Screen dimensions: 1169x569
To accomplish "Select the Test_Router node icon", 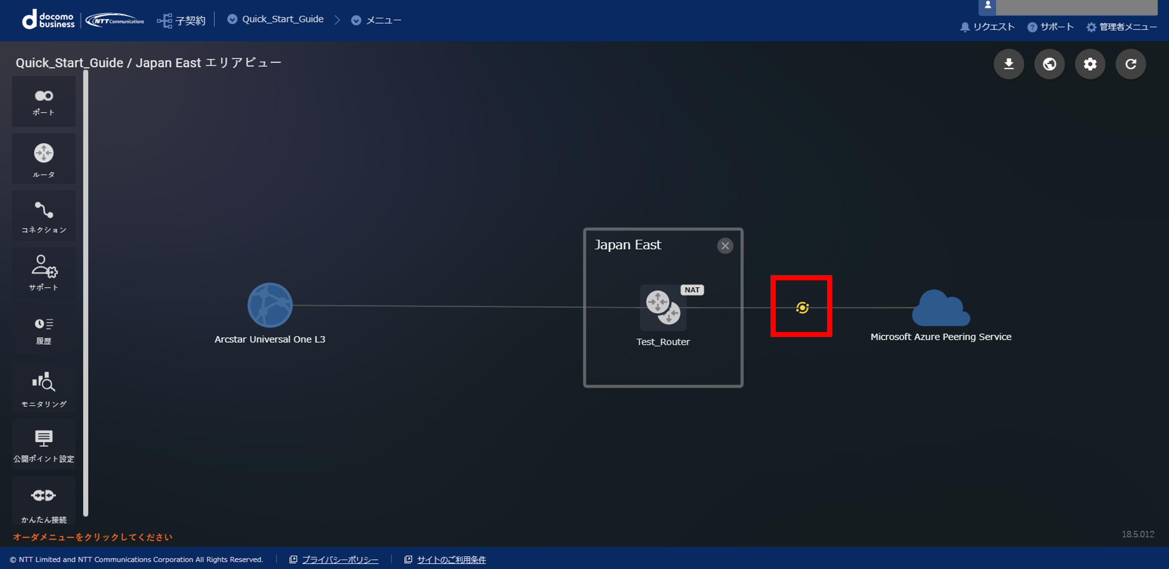I will coord(663,308).
